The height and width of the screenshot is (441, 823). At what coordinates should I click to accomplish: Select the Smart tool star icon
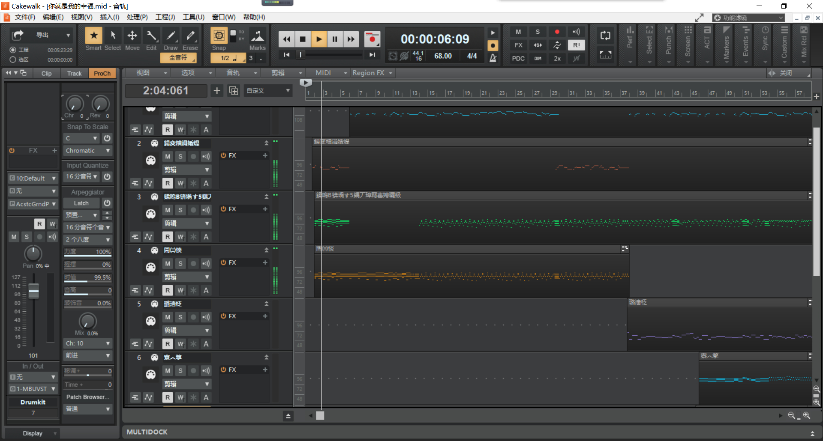pyautogui.click(x=93, y=36)
